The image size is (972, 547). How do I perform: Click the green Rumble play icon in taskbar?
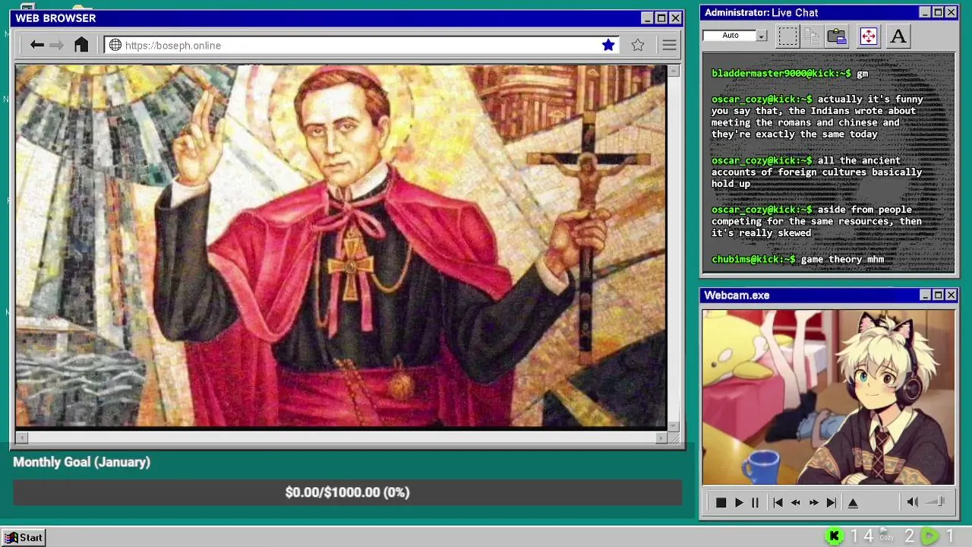click(929, 536)
